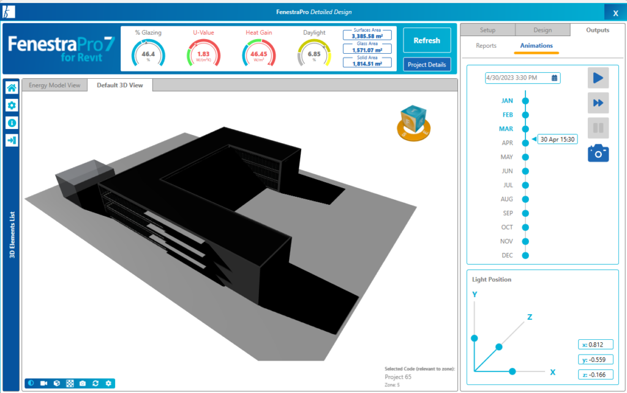Expand the 3D Elements List side panel

(x=12, y=235)
